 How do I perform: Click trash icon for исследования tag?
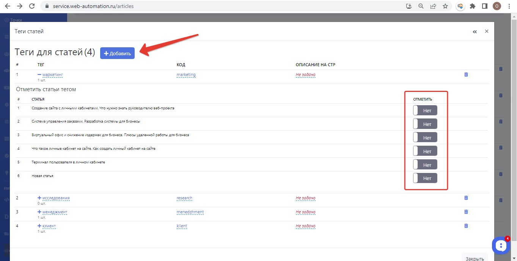pyautogui.click(x=466, y=198)
